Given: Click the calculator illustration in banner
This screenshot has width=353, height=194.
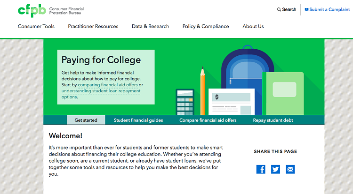Looking at the screenshot, I should 185,102.
